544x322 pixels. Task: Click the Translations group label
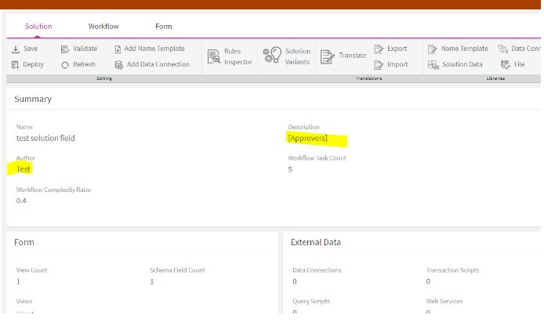[368, 78]
